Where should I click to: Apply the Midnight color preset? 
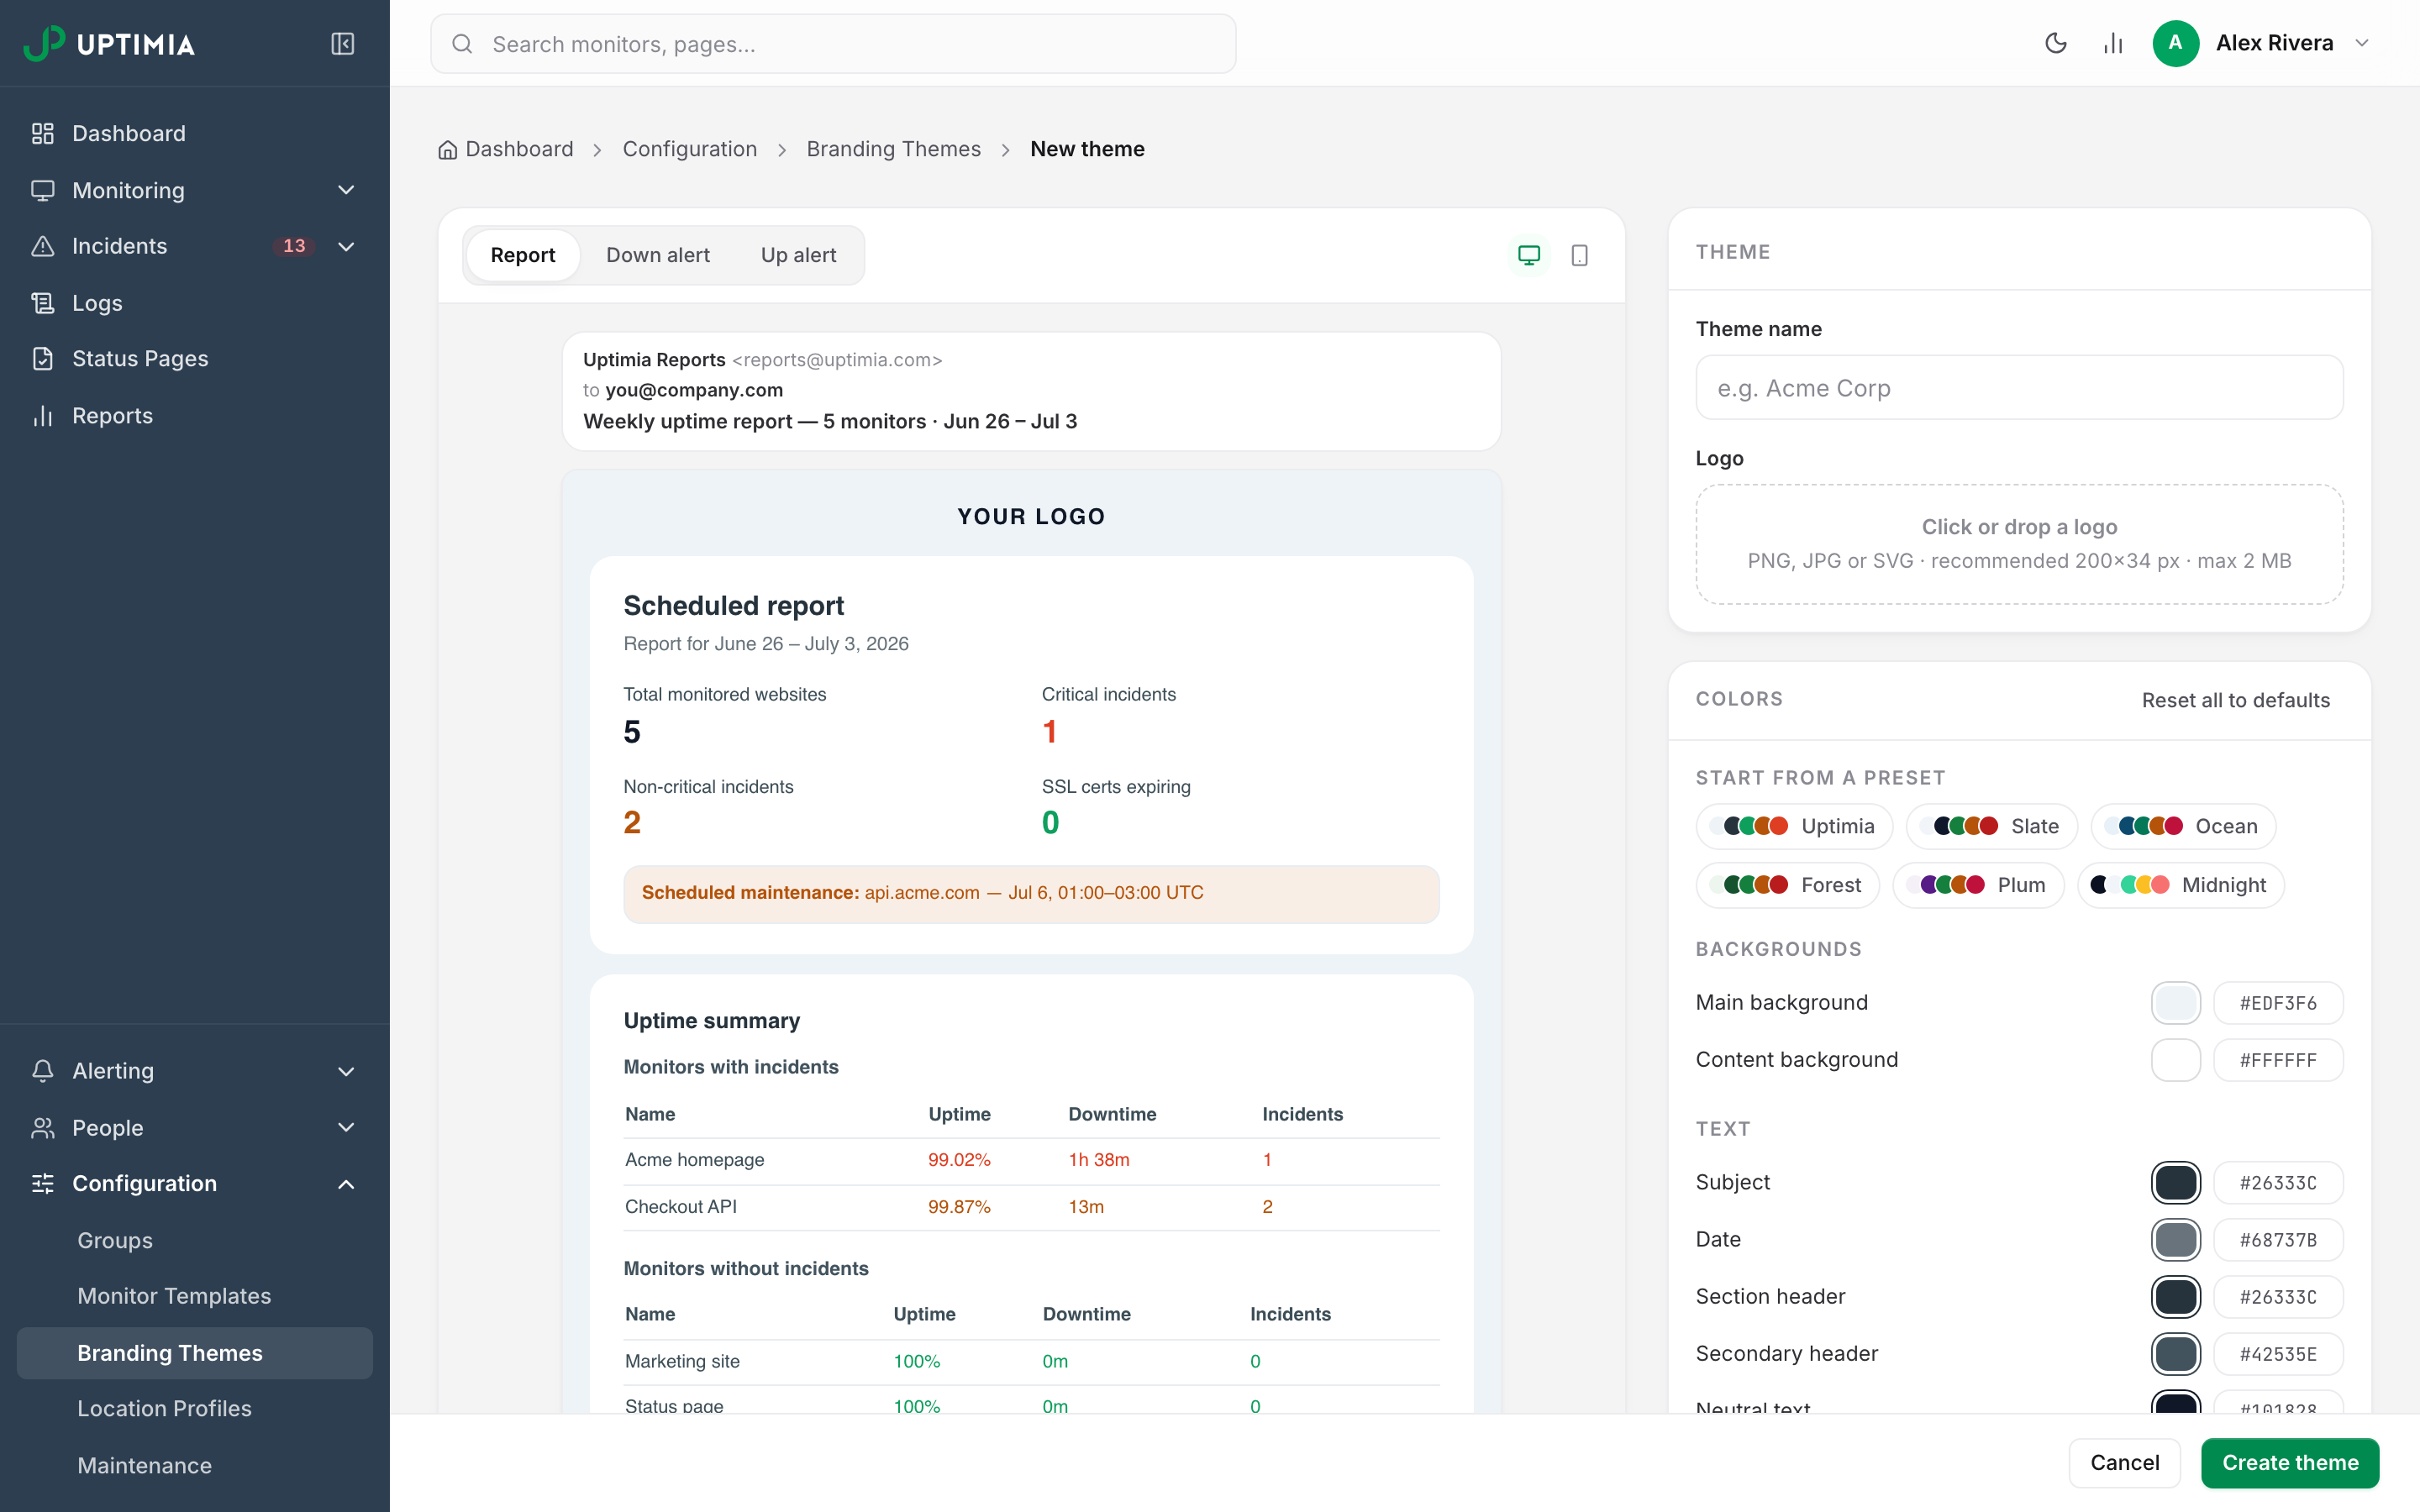2181,885
